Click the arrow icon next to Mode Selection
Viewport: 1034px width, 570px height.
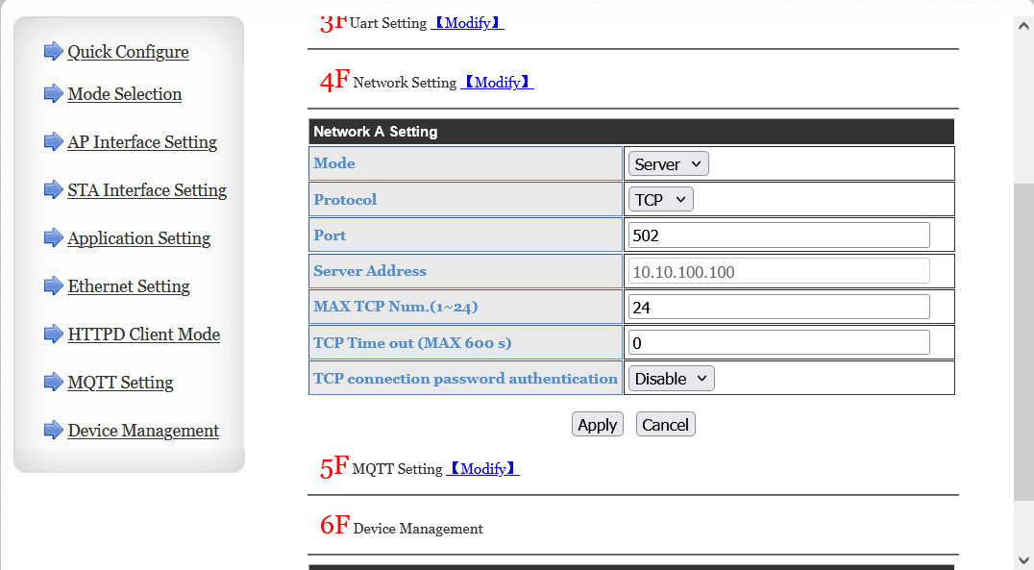tap(53, 93)
